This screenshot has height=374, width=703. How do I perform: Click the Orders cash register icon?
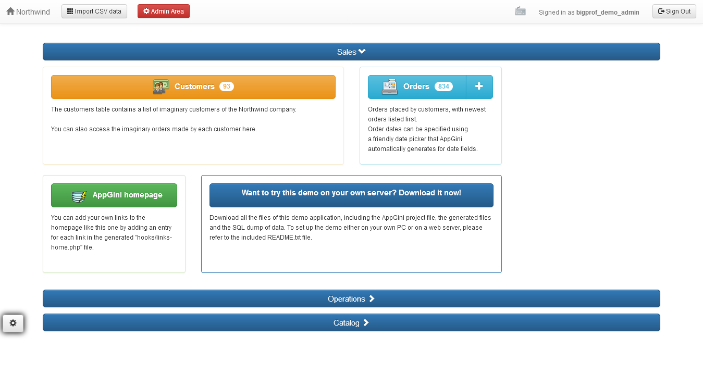(x=390, y=86)
